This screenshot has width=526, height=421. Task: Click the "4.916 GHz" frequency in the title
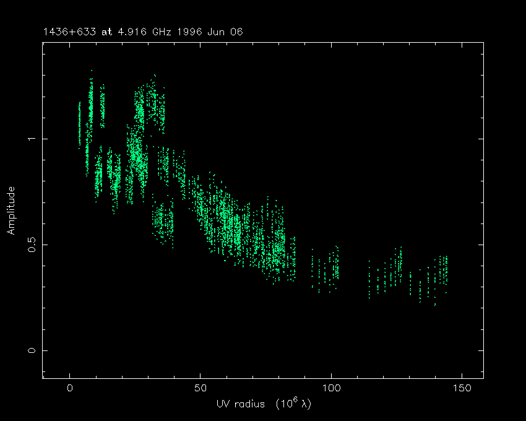click(138, 32)
